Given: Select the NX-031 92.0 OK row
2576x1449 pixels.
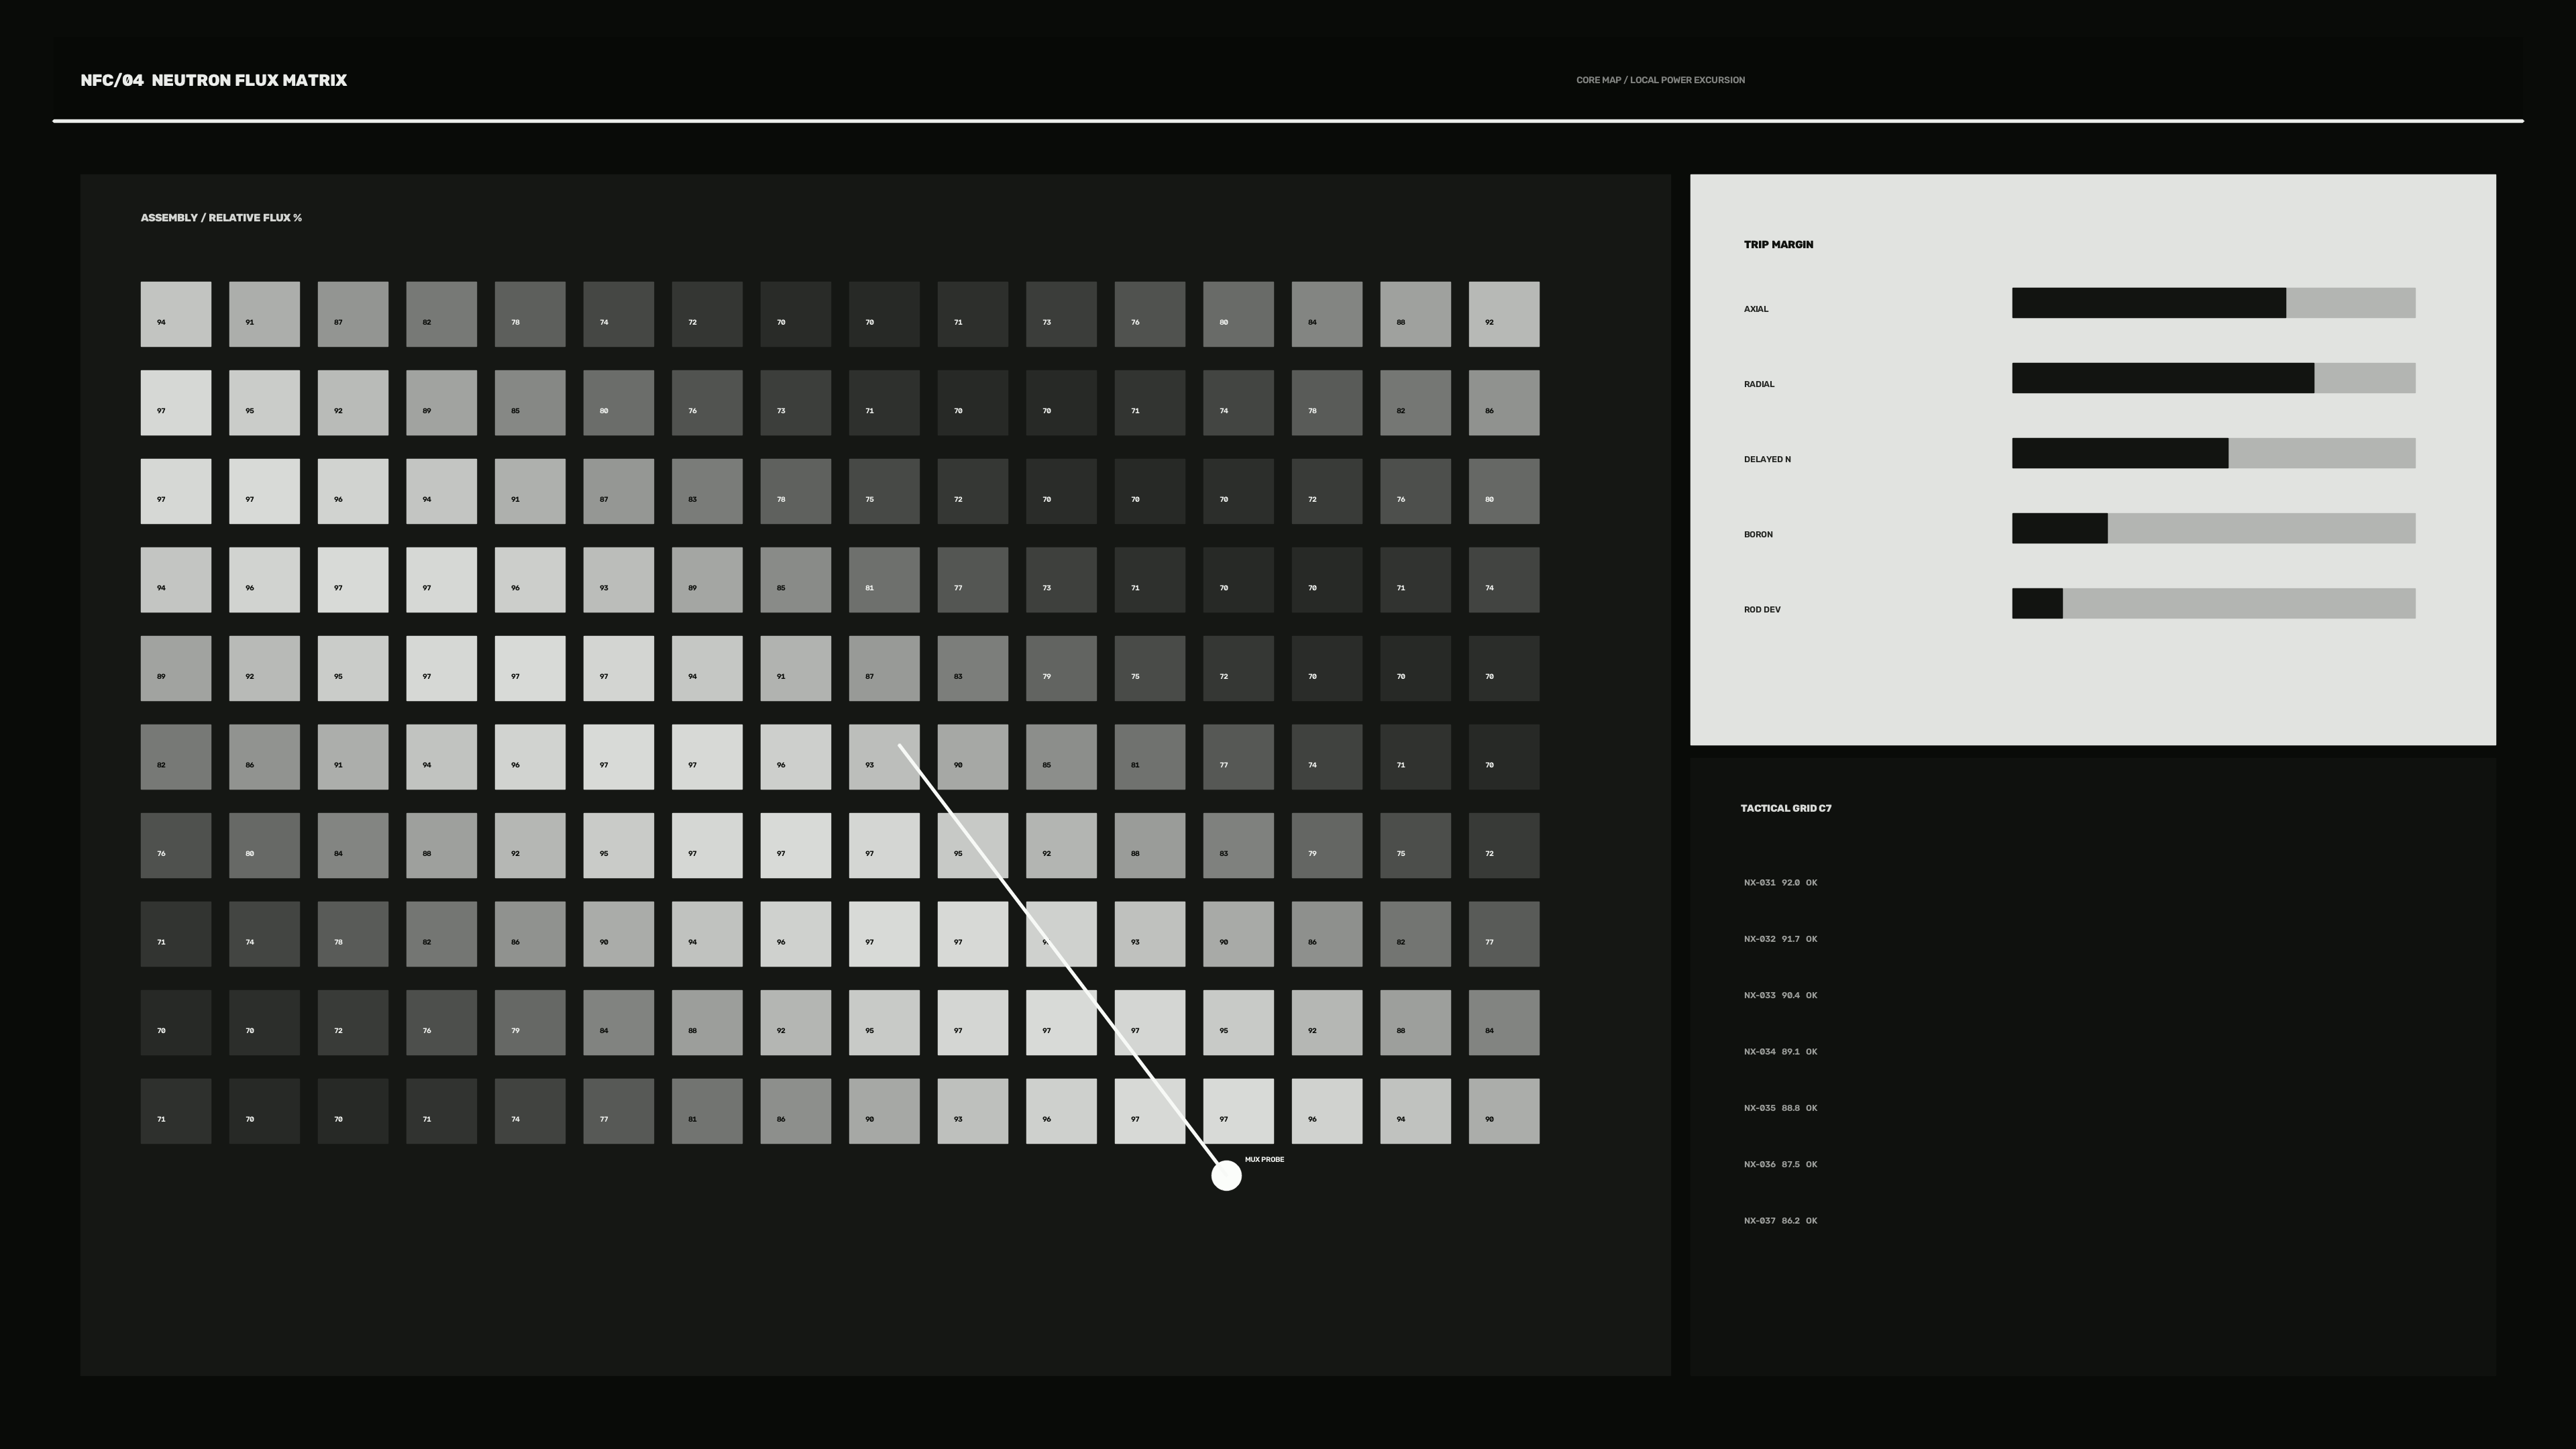Looking at the screenshot, I should point(1780,883).
